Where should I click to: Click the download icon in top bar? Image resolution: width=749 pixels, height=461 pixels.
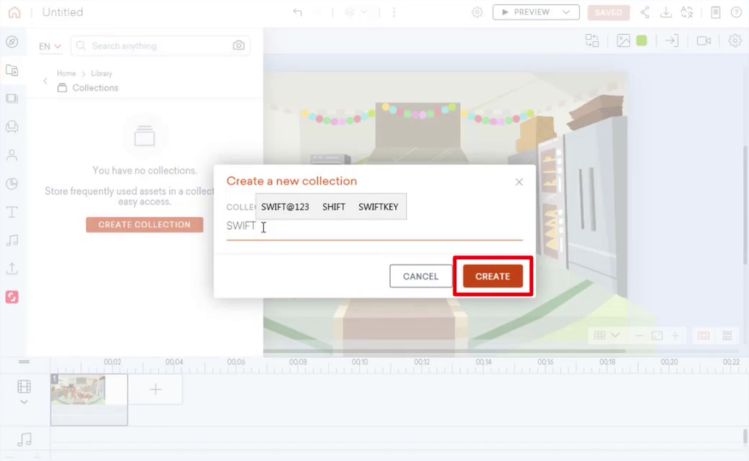[x=665, y=13]
